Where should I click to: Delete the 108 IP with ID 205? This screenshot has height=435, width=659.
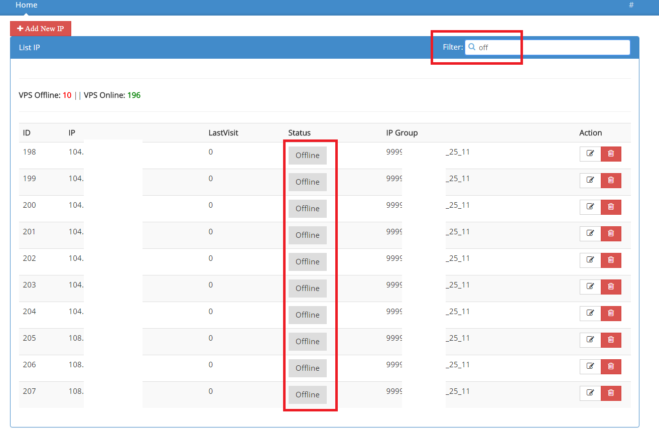click(611, 340)
